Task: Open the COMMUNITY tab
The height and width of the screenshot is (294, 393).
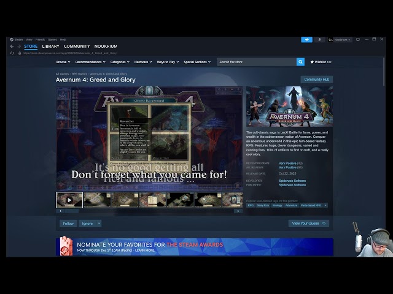Action: click(77, 47)
